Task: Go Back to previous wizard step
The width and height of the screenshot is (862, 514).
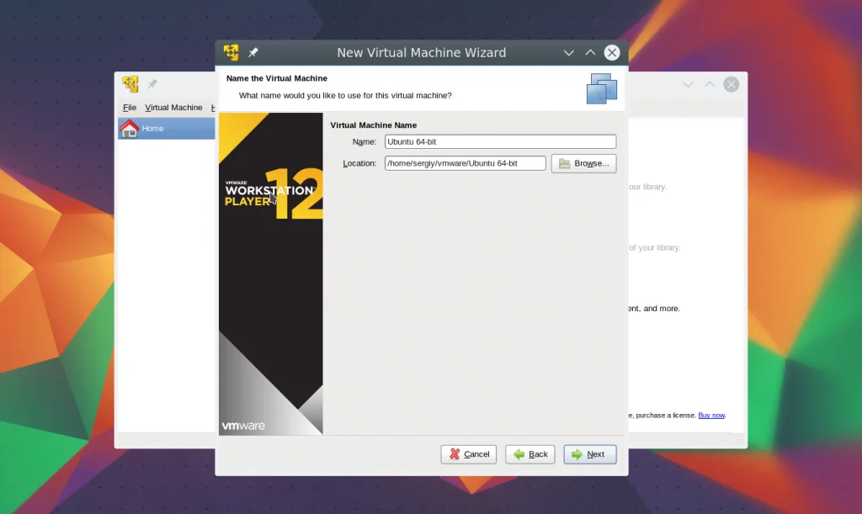Action: (530, 454)
